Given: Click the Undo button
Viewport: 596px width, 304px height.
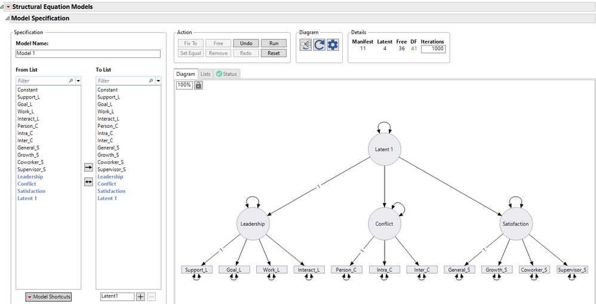Looking at the screenshot, I should [246, 44].
